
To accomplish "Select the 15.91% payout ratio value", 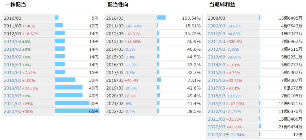I will click(x=193, y=26).
